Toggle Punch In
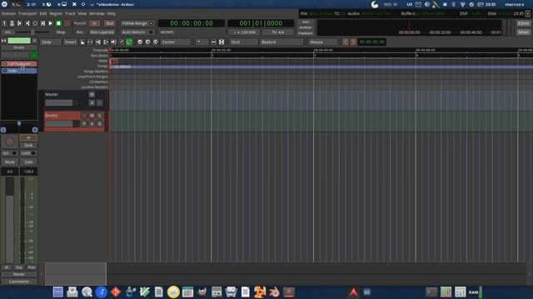 click(x=94, y=23)
